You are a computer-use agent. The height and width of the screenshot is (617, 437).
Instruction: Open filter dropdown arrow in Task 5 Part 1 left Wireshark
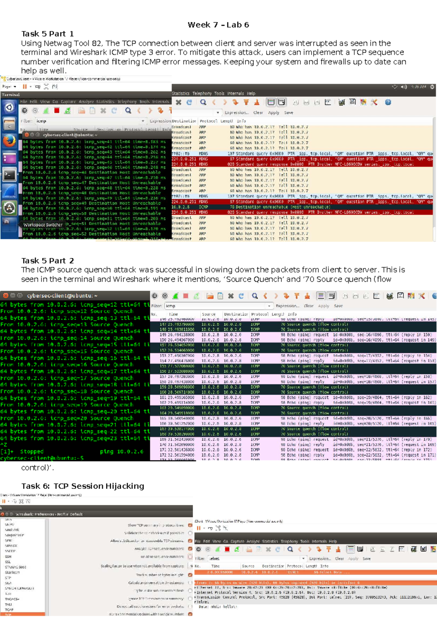pos(143,121)
